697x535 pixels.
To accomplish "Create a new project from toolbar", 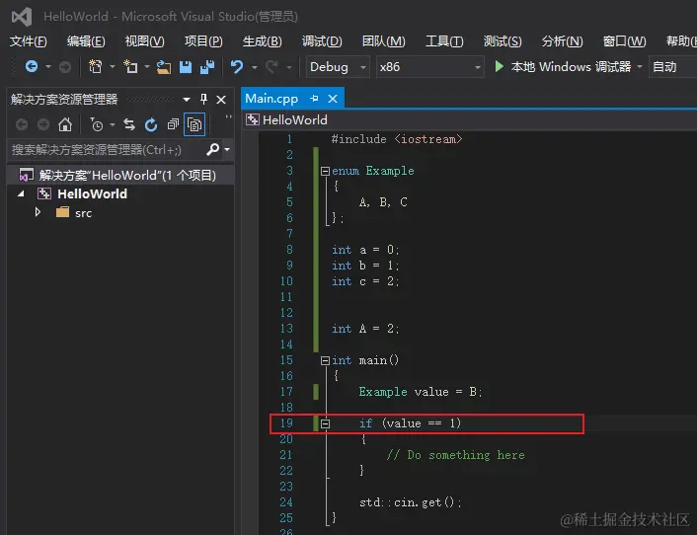I will [95, 67].
